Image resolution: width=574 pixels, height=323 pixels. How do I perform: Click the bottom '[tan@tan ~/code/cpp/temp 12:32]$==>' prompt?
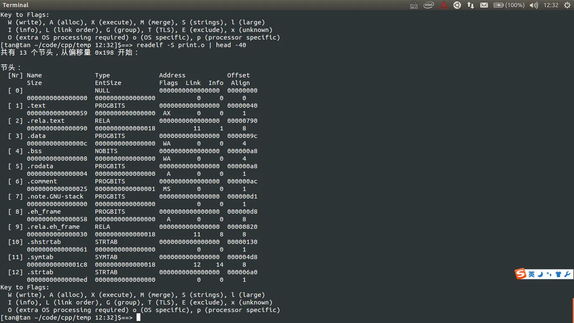point(67,318)
